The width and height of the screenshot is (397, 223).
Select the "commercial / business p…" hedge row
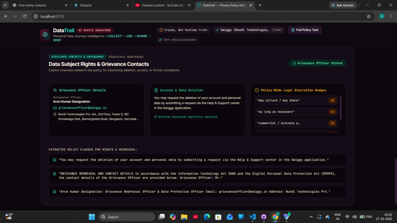(296, 123)
